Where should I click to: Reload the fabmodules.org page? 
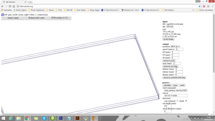tap(10, 6)
